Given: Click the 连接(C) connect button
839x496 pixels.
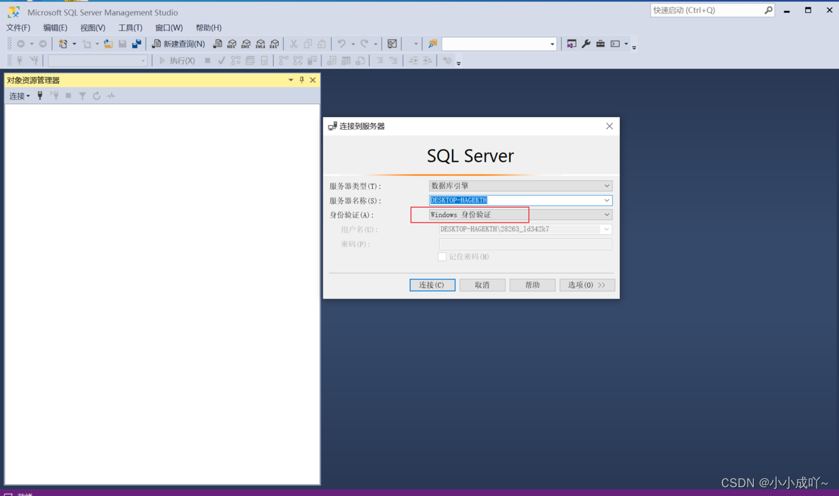Looking at the screenshot, I should coord(432,285).
